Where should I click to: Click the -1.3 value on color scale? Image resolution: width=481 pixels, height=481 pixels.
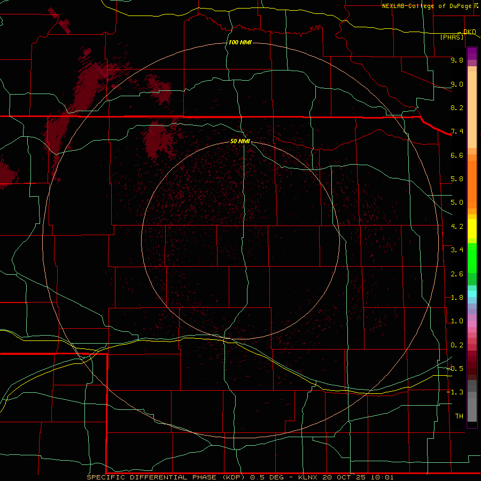(455, 392)
